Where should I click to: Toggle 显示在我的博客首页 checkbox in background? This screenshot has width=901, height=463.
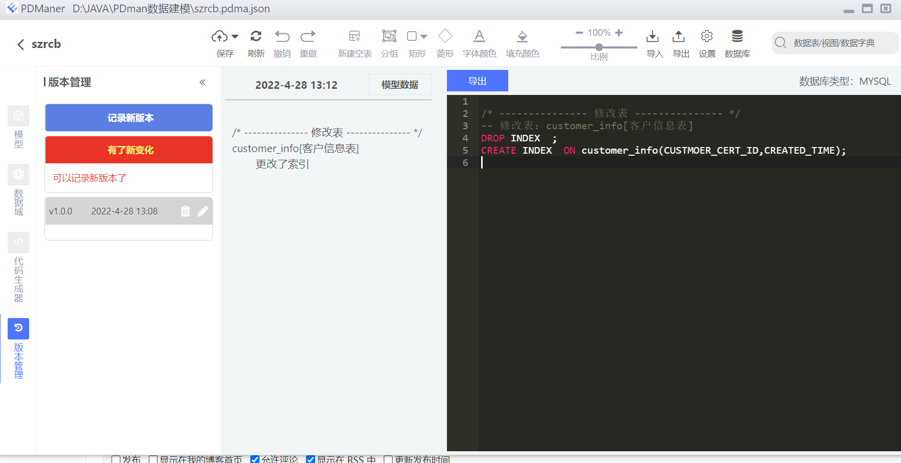pyautogui.click(x=153, y=459)
